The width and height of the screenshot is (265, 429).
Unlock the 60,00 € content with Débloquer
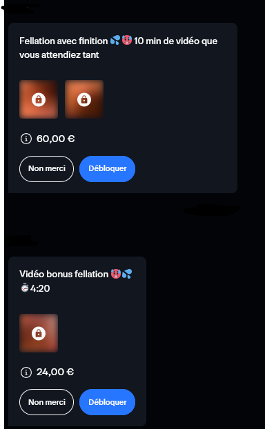[x=108, y=169]
